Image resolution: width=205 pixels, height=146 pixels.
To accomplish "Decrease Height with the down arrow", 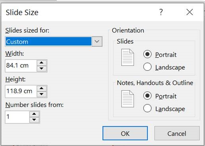I will click(42, 94).
